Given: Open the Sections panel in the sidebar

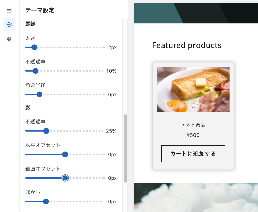Looking at the screenshot, I should 9,10.
